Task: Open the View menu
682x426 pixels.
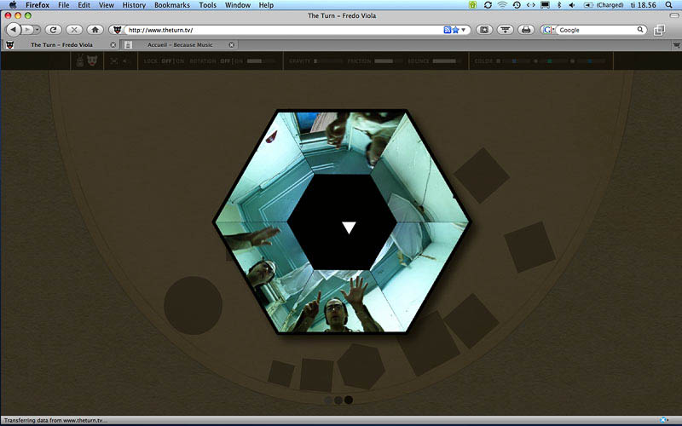Action: [x=106, y=5]
